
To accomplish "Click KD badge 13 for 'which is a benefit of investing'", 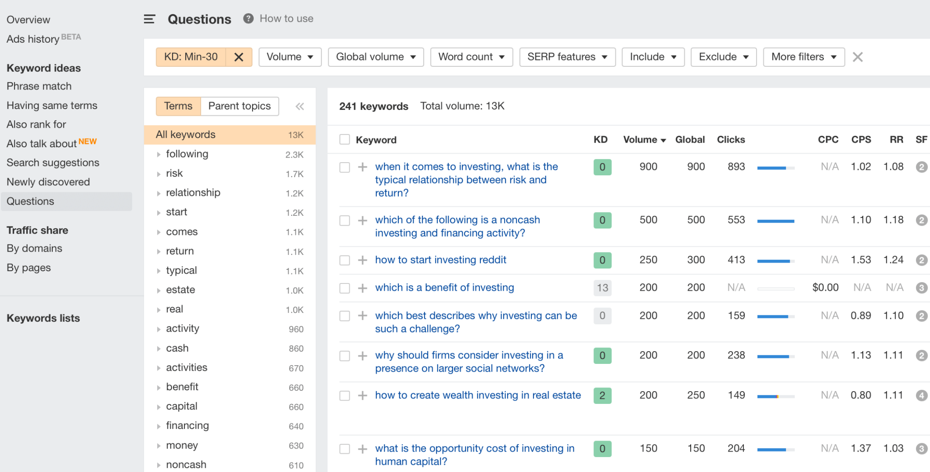I will pyautogui.click(x=603, y=288).
